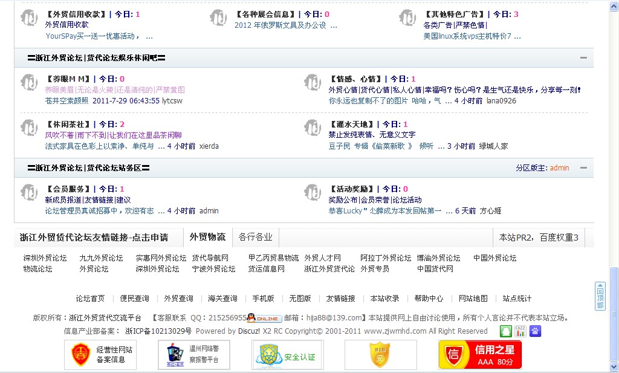Click the green stats icon in footer

pyautogui.click(x=506, y=331)
